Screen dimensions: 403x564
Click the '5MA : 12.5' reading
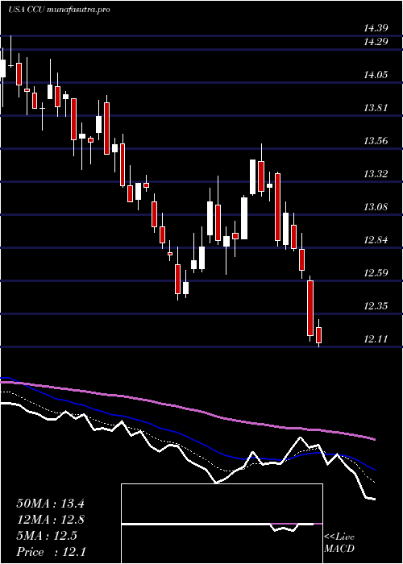(x=47, y=536)
